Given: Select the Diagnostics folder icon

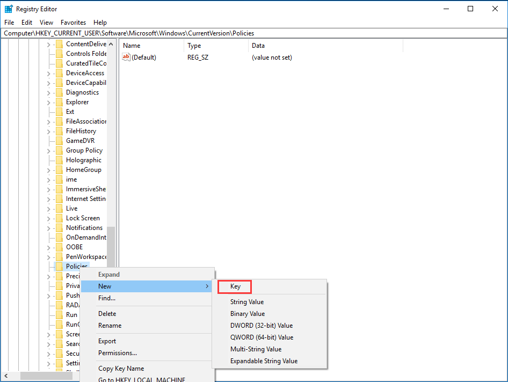Looking at the screenshot, I should tap(59, 92).
